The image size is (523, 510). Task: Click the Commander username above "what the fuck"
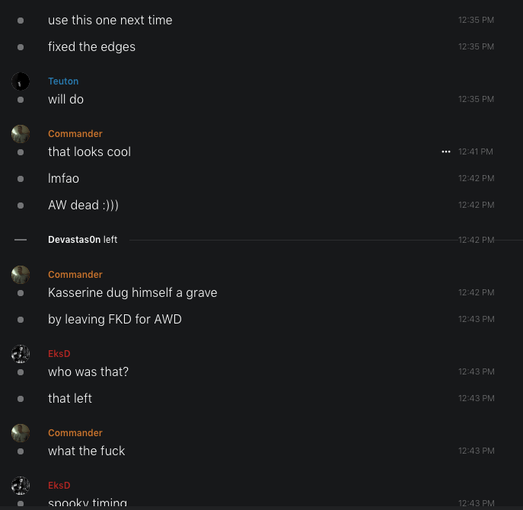coord(75,433)
